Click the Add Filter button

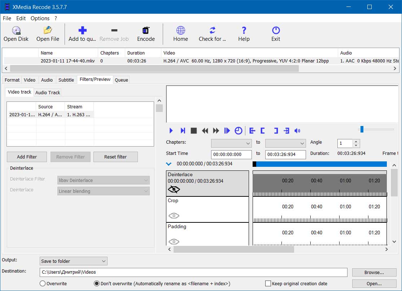(x=27, y=157)
